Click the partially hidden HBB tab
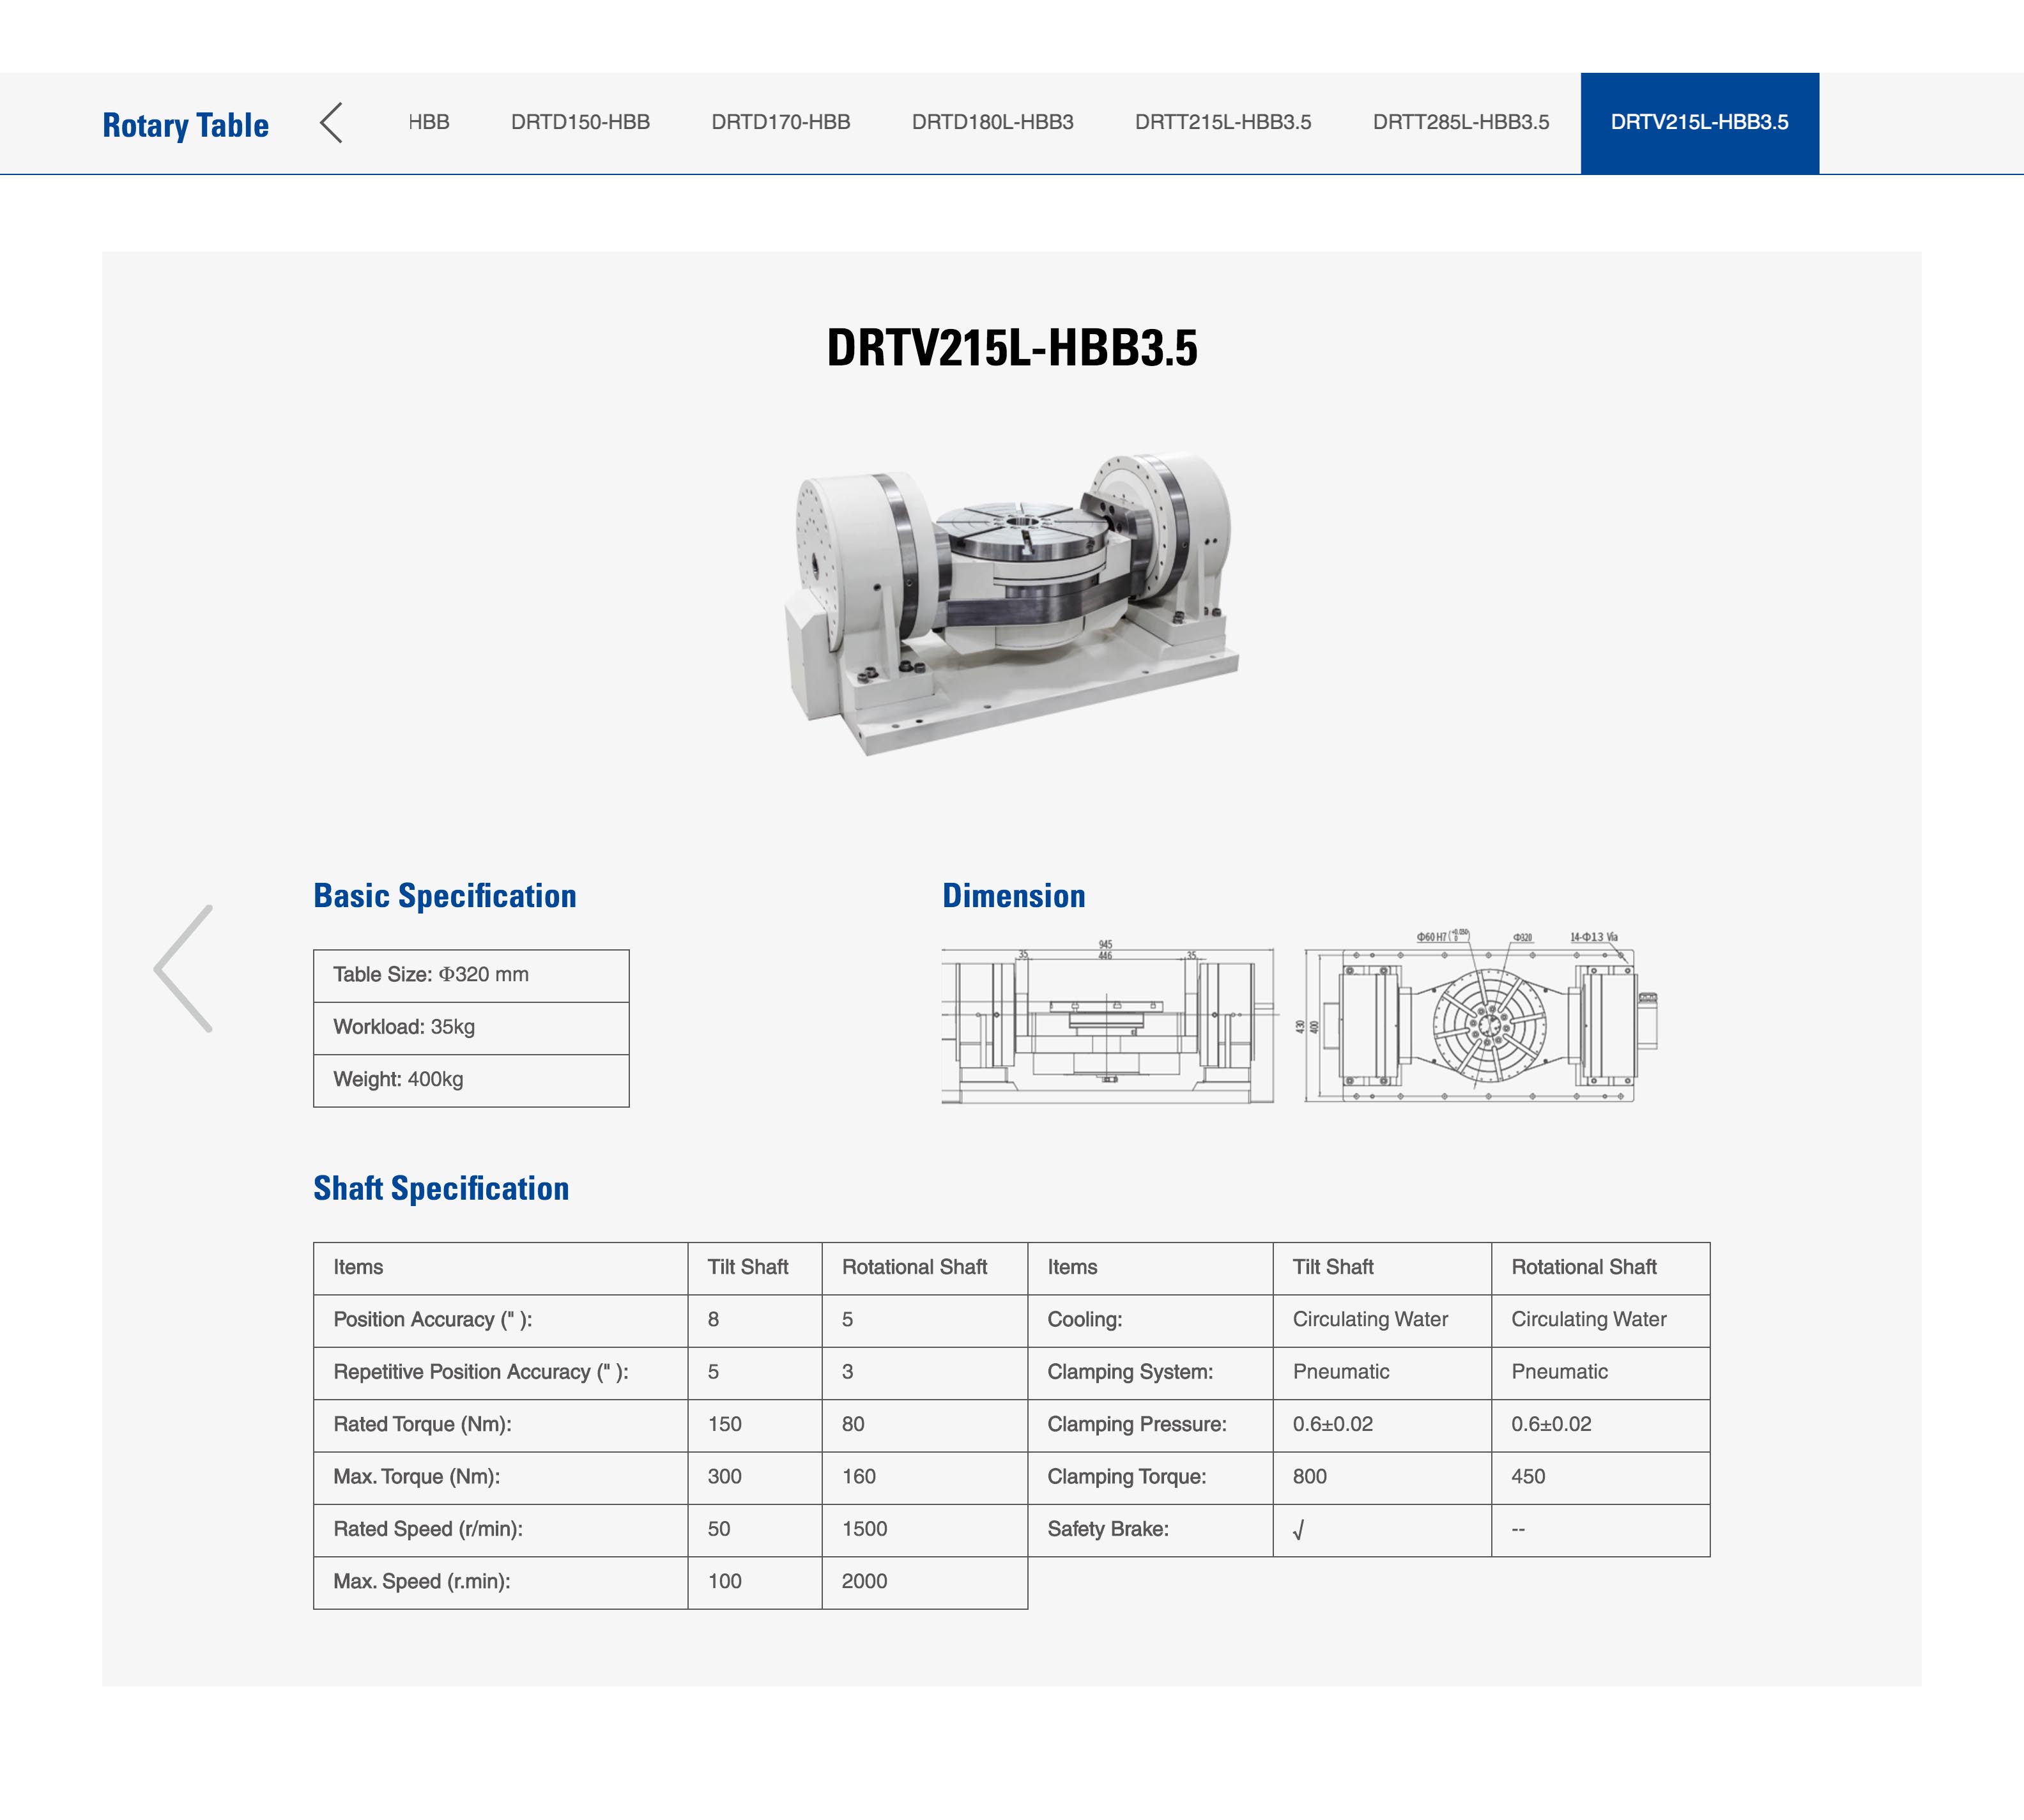 pyautogui.click(x=429, y=122)
